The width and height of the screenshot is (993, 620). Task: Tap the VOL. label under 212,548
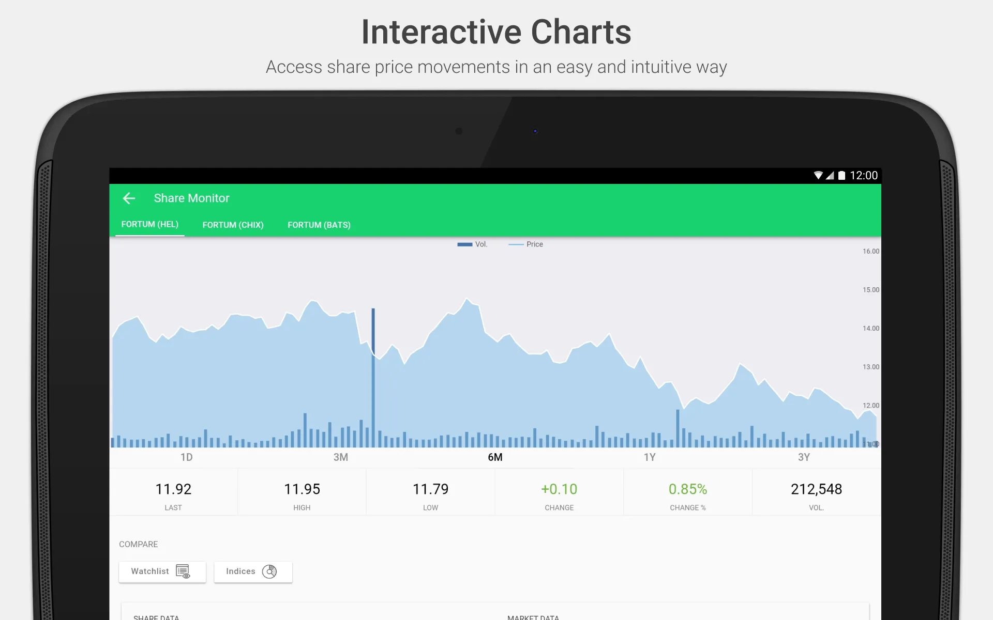click(816, 508)
